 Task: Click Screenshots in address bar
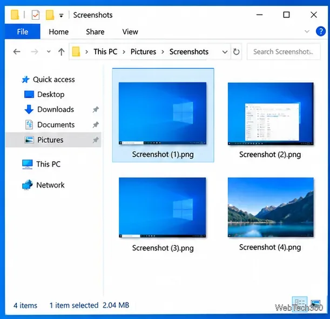click(189, 52)
